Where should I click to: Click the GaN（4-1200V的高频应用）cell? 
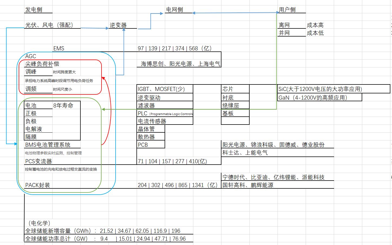313,98
